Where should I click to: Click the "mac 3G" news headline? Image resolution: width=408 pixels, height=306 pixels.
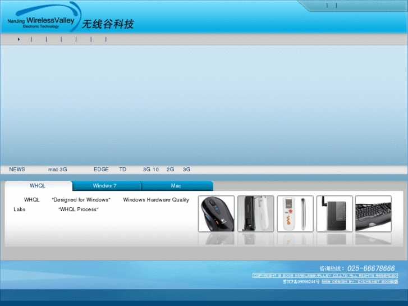click(57, 170)
